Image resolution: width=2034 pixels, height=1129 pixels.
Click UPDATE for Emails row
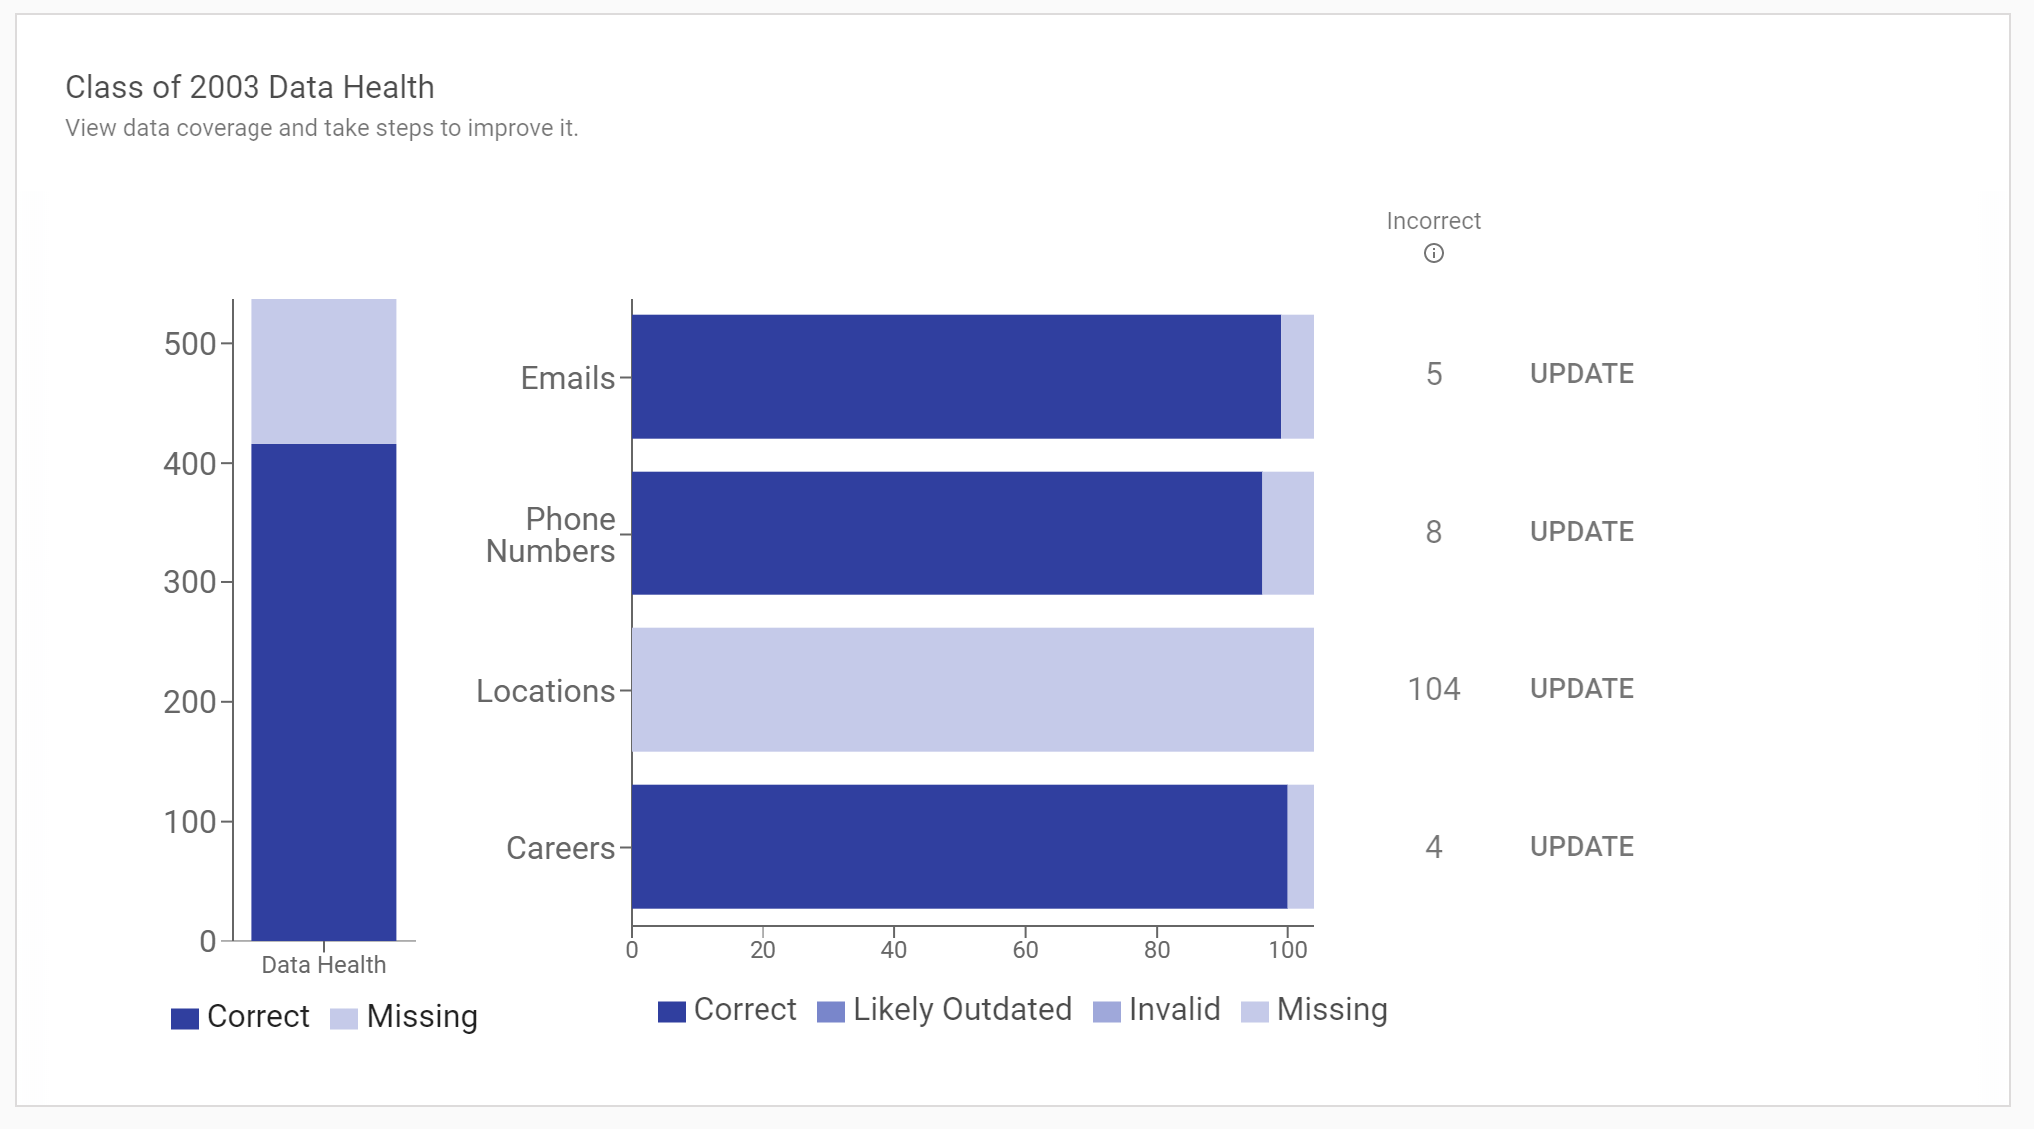(1581, 374)
